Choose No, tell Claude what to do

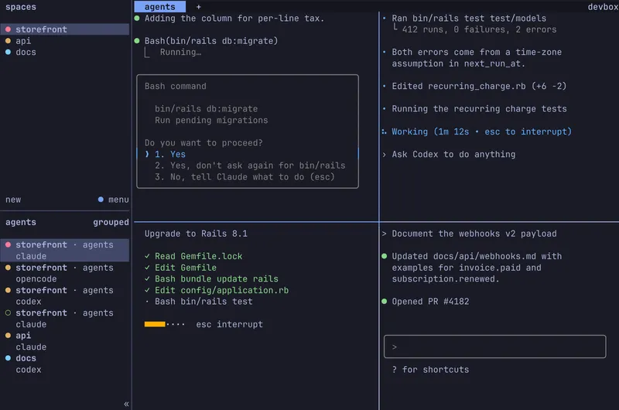[245, 177]
